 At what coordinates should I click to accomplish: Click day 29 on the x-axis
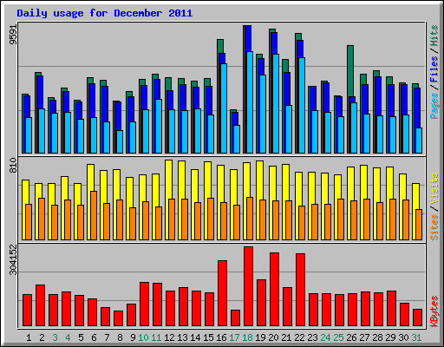tap(390, 337)
